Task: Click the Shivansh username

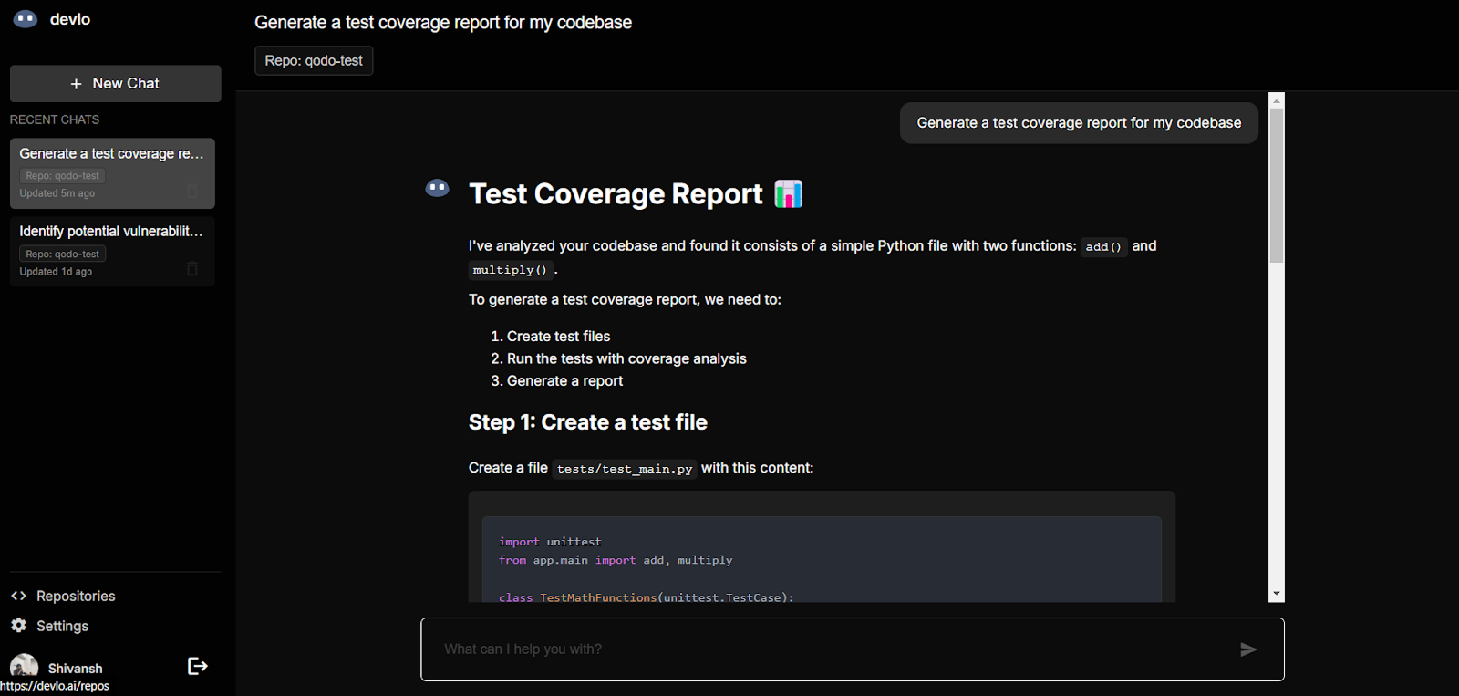Action: [75, 669]
